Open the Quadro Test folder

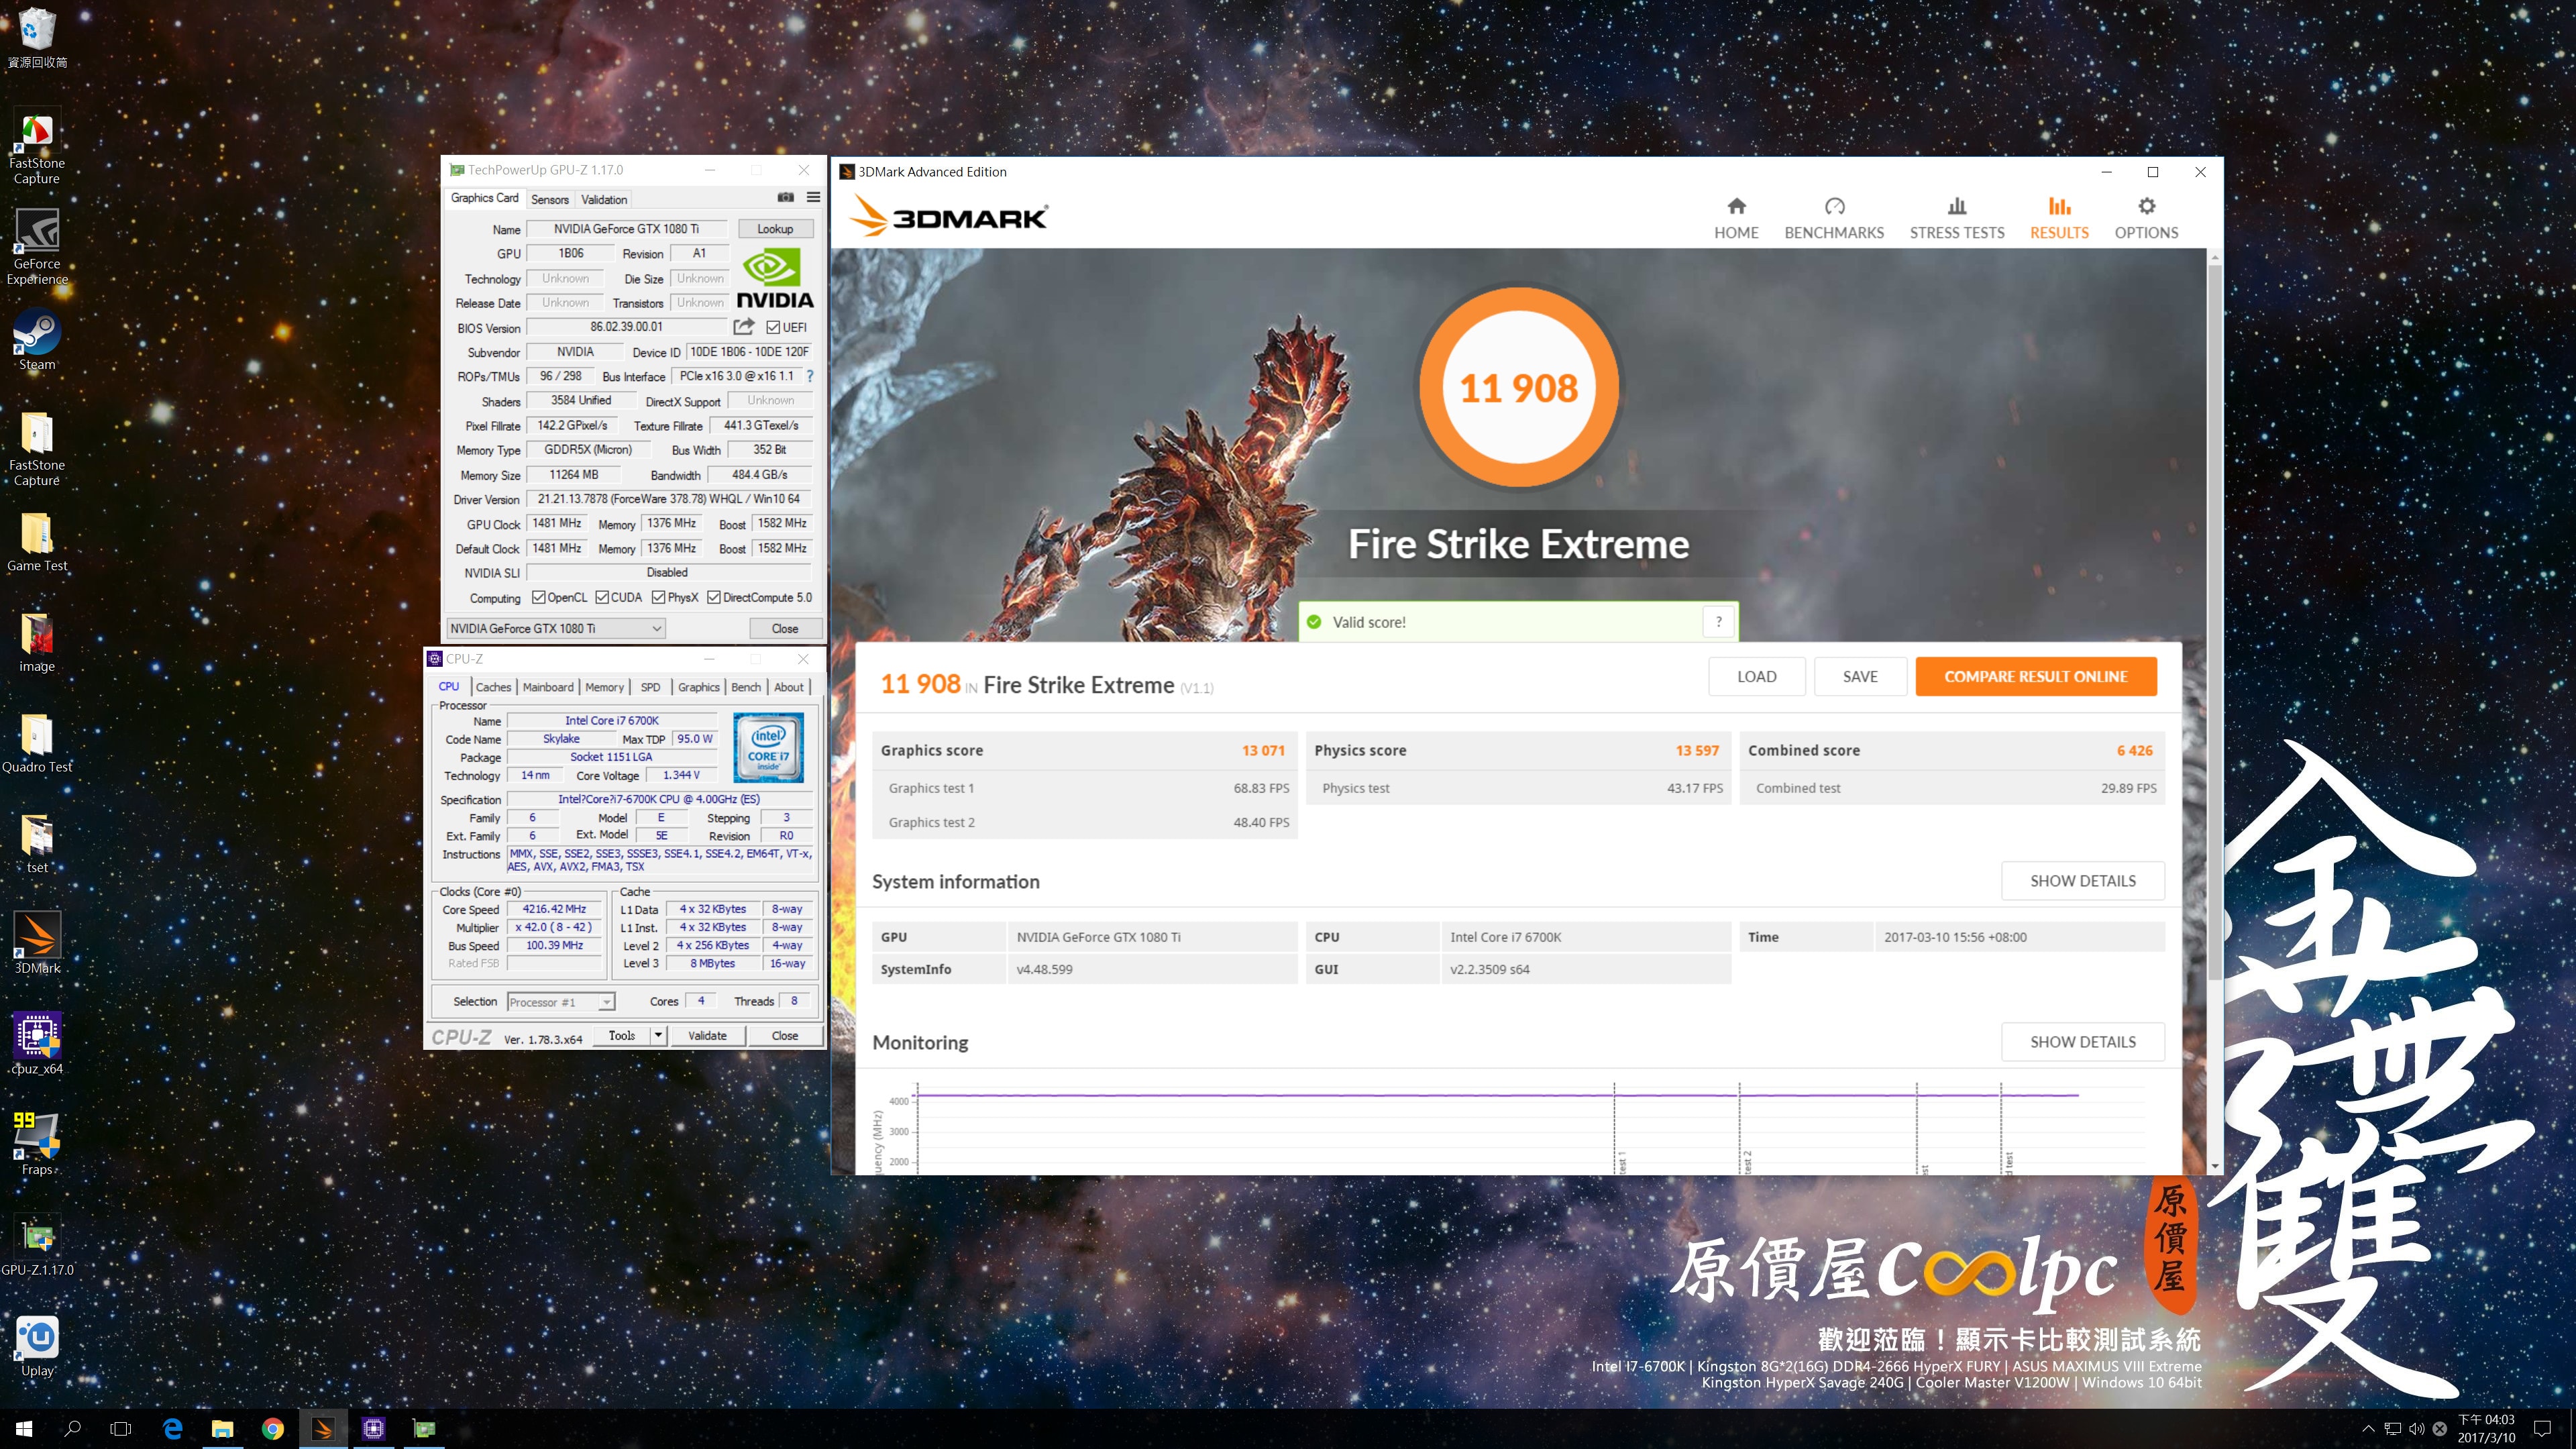pyautogui.click(x=37, y=743)
